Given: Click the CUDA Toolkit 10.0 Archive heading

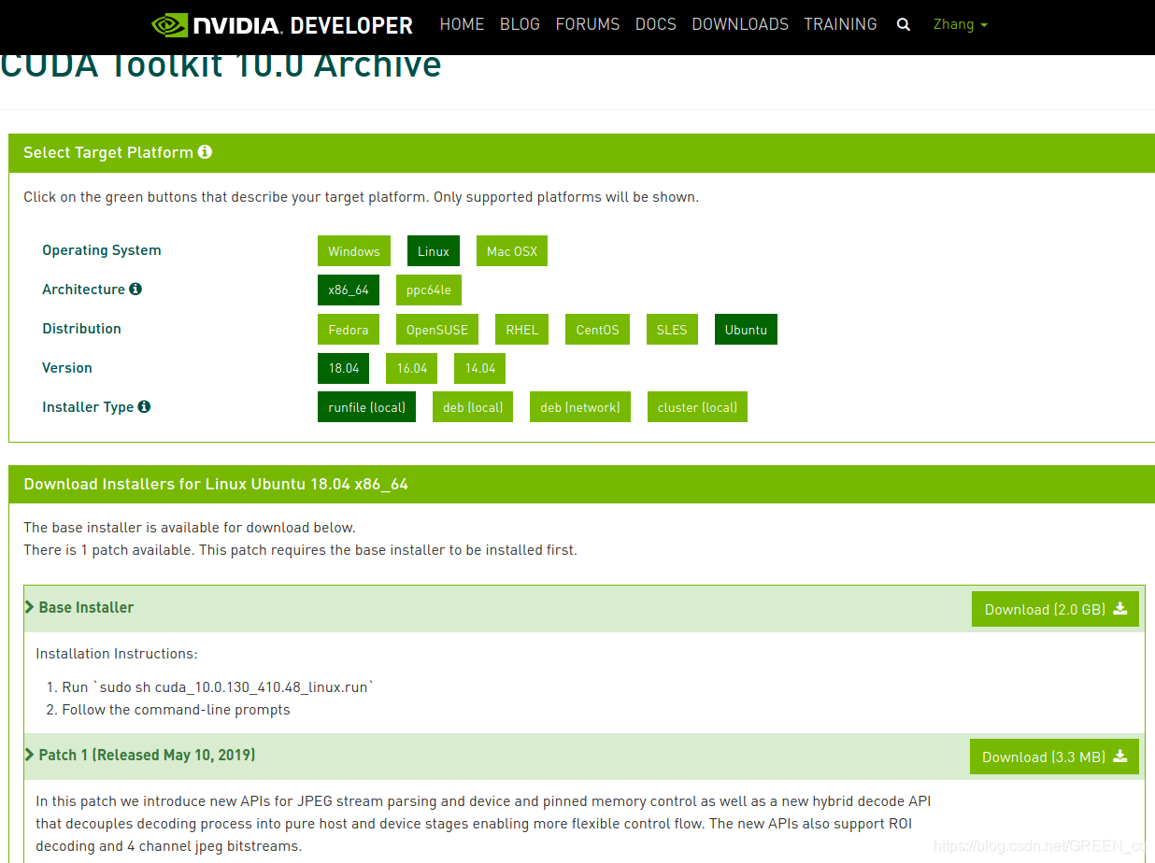Looking at the screenshot, I should (221, 67).
